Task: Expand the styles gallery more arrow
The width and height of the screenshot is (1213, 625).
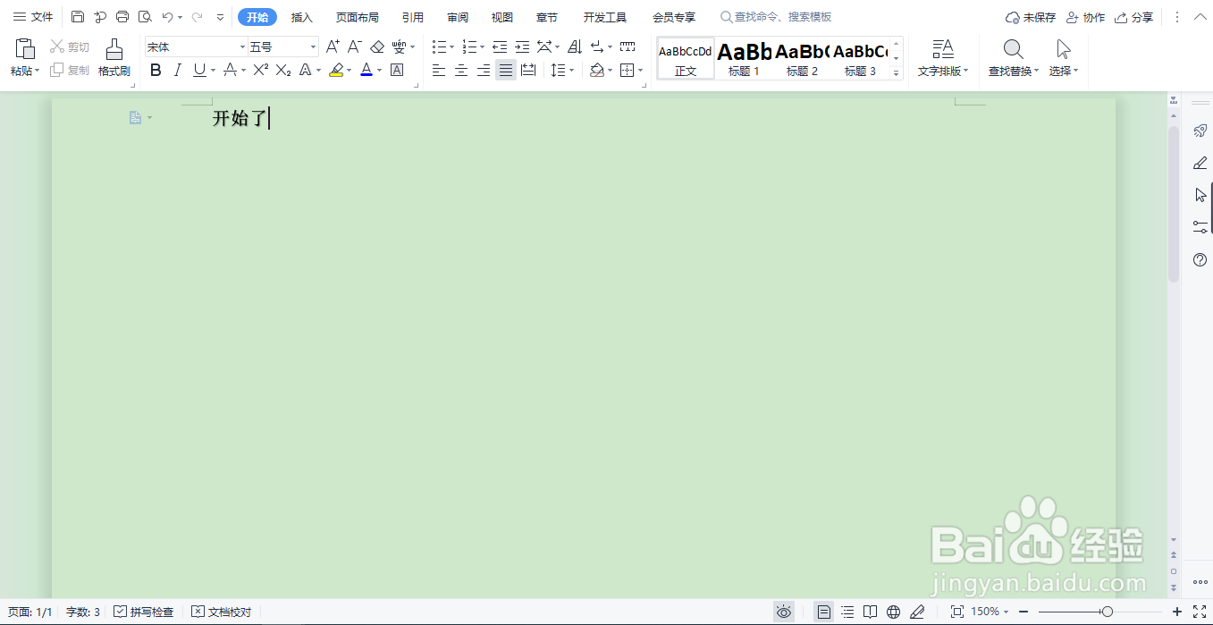Action: (x=897, y=73)
